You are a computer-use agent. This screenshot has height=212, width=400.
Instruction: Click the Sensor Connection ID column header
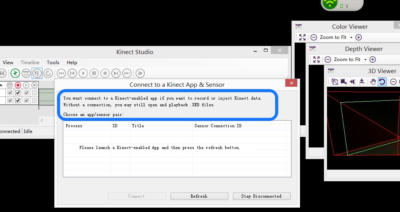[x=239, y=126]
